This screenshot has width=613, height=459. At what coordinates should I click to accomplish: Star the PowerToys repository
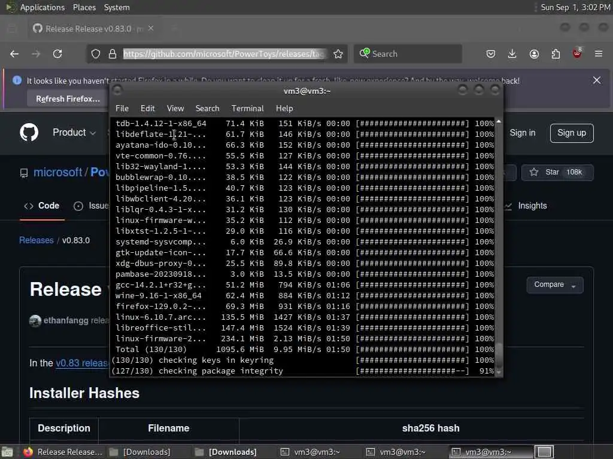coord(557,172)
